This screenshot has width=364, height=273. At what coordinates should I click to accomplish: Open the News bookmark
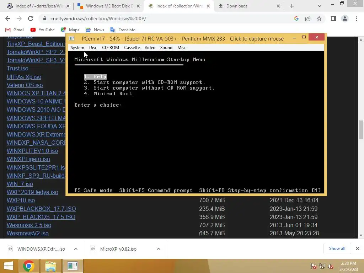pyautogui.click(x=95, y=30)
